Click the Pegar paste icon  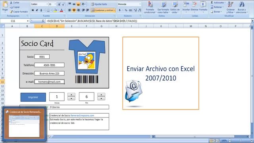(5, 4)
